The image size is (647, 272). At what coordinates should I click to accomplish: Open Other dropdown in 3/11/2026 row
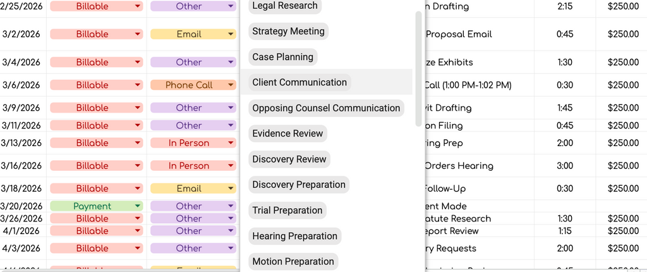tap(193, 125)
